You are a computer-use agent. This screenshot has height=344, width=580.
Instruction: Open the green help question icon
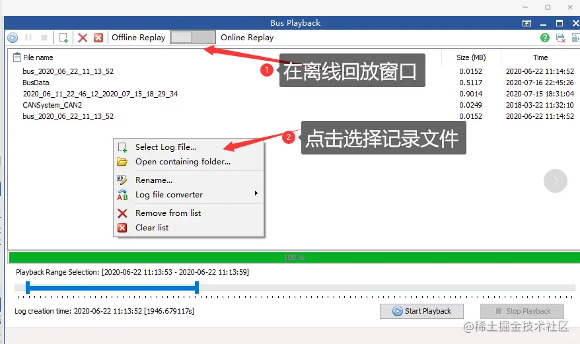point(544,38)
